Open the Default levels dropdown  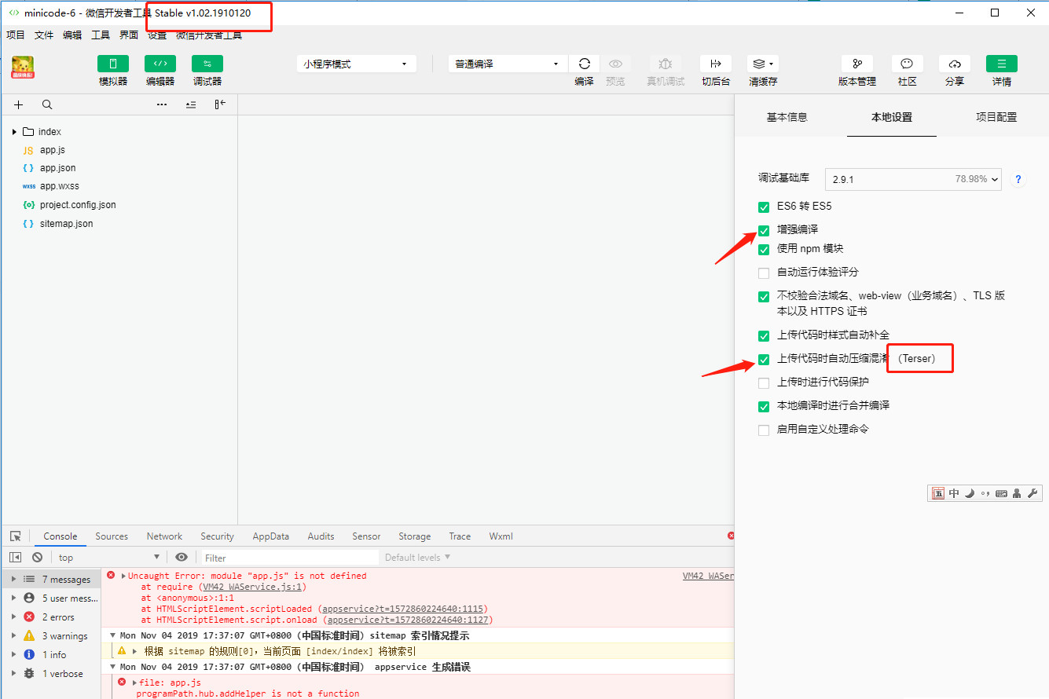(417, 558)
